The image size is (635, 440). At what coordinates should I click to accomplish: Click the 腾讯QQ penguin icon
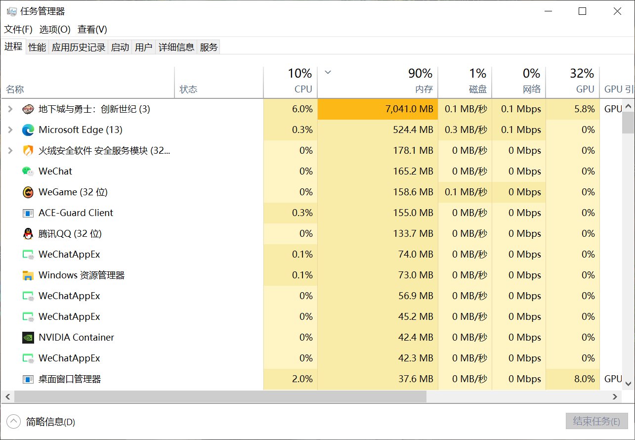tap(28, 234)
